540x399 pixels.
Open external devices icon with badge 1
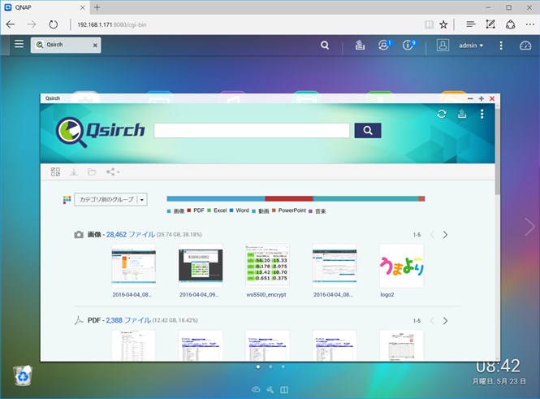pyautogui.click(x=384, y=45)
